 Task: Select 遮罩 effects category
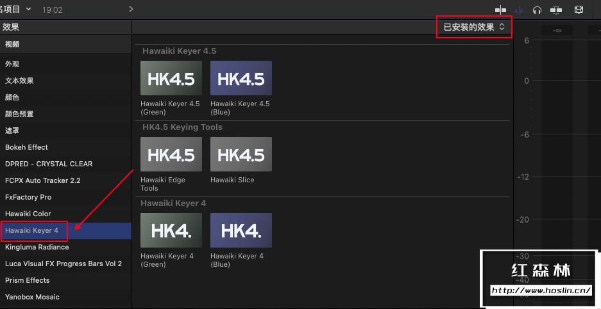(x=65, y=131)
